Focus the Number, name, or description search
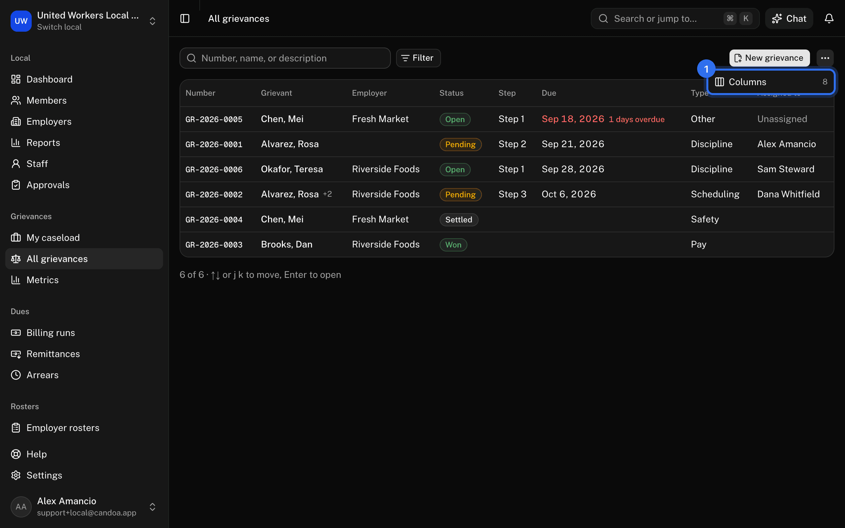This screenshot has height=528, width=845. (x=285, y=58)
